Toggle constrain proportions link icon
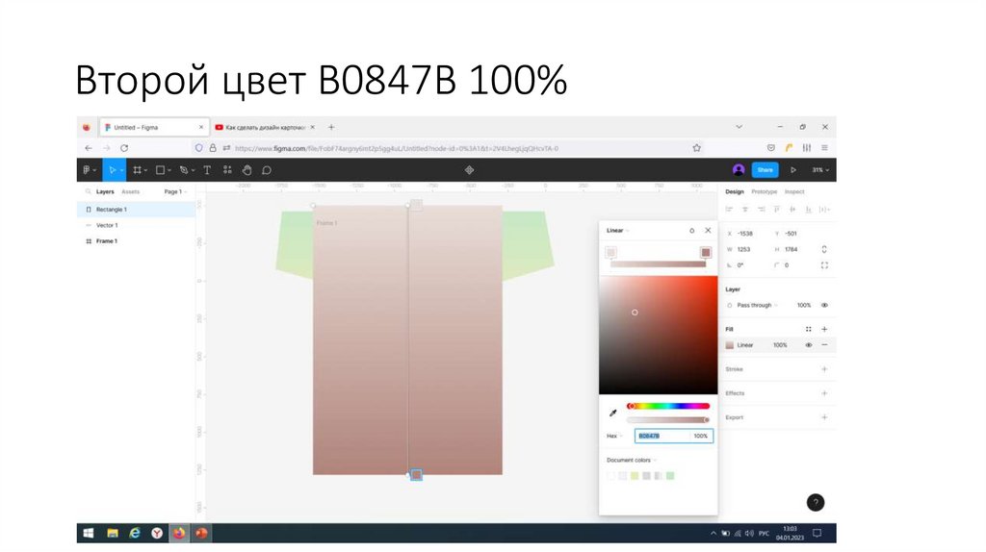986x552 pixels. [x=824, y=249]
